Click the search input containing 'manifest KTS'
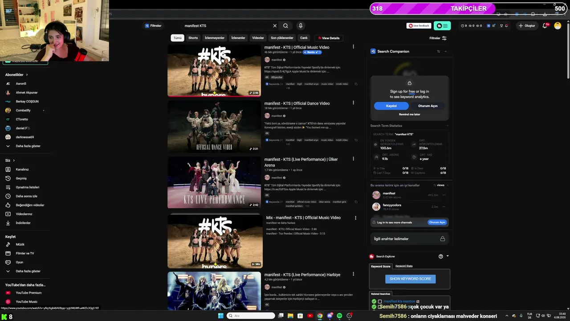Screen dimensions: 570x321 (227, 26)
